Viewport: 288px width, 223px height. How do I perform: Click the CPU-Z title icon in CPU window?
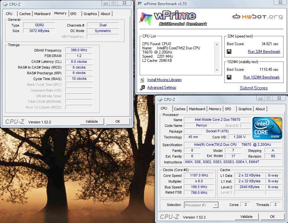pos(160,100)
